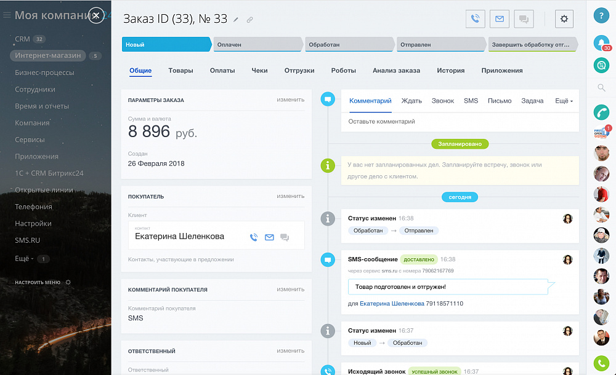The width and height of the screenshot is (616, 375).
Task: Open Настройки in left menu
Action: [x=33, y=224]
